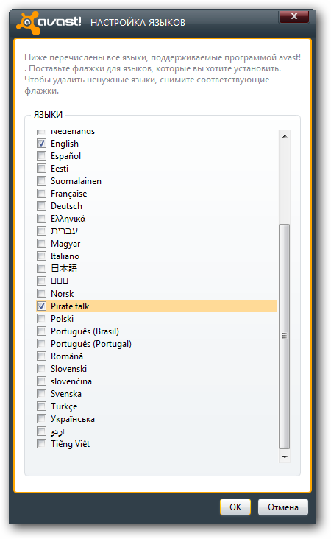Viewport: 331px width, 539px height.
Task: Enable the Hebrew עברית checkbox
Action: pos(41,231)
